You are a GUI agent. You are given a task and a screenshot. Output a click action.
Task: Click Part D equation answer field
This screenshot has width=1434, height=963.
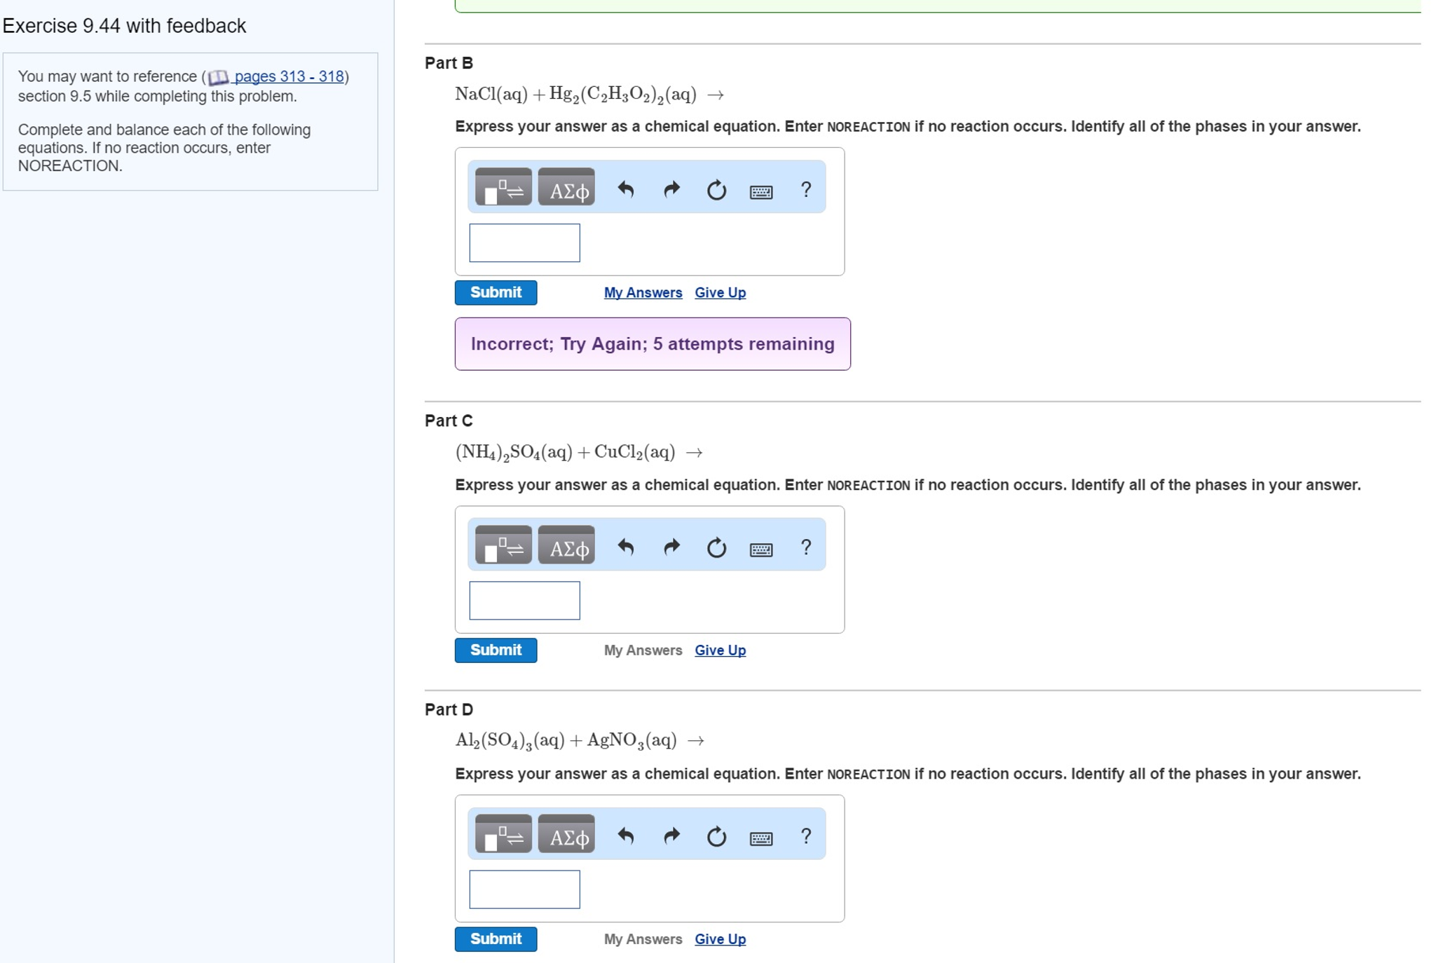[524, 889]
